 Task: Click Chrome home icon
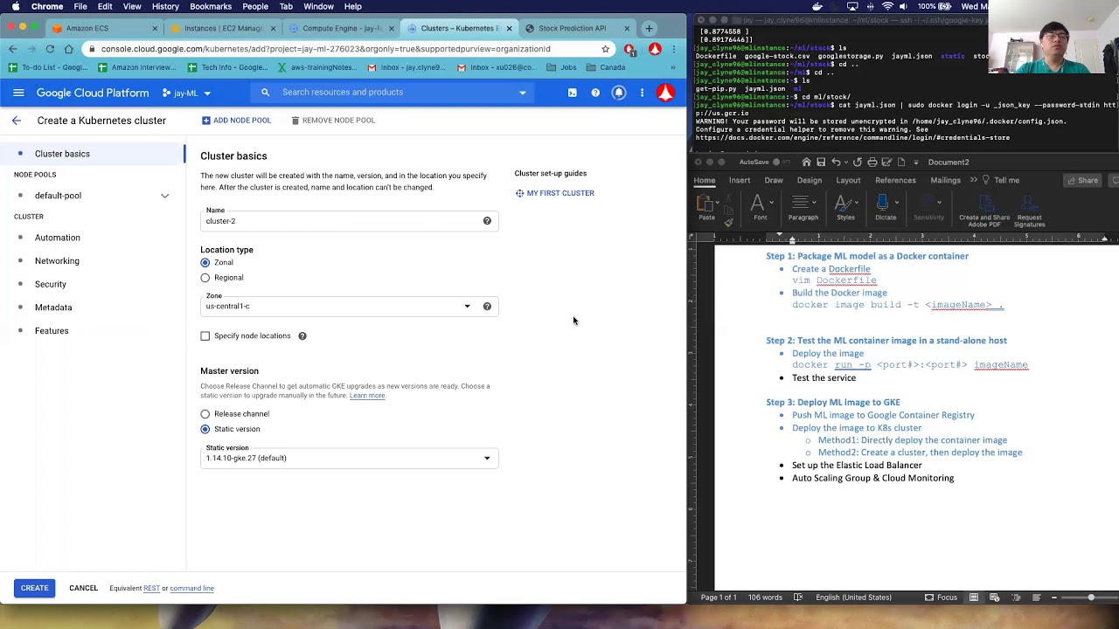click(69, 49)
